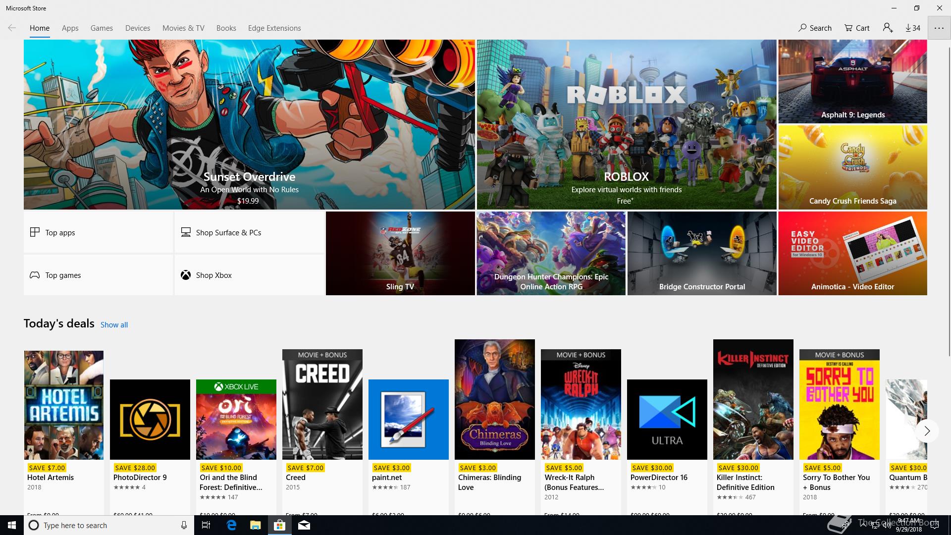951x535 pixels.
Task: Open the paint.net app icon
Action: click(409, 419)
